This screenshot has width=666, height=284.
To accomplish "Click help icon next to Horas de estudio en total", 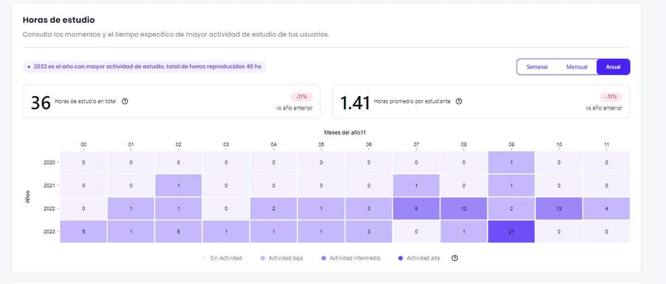I will (125, 102).
